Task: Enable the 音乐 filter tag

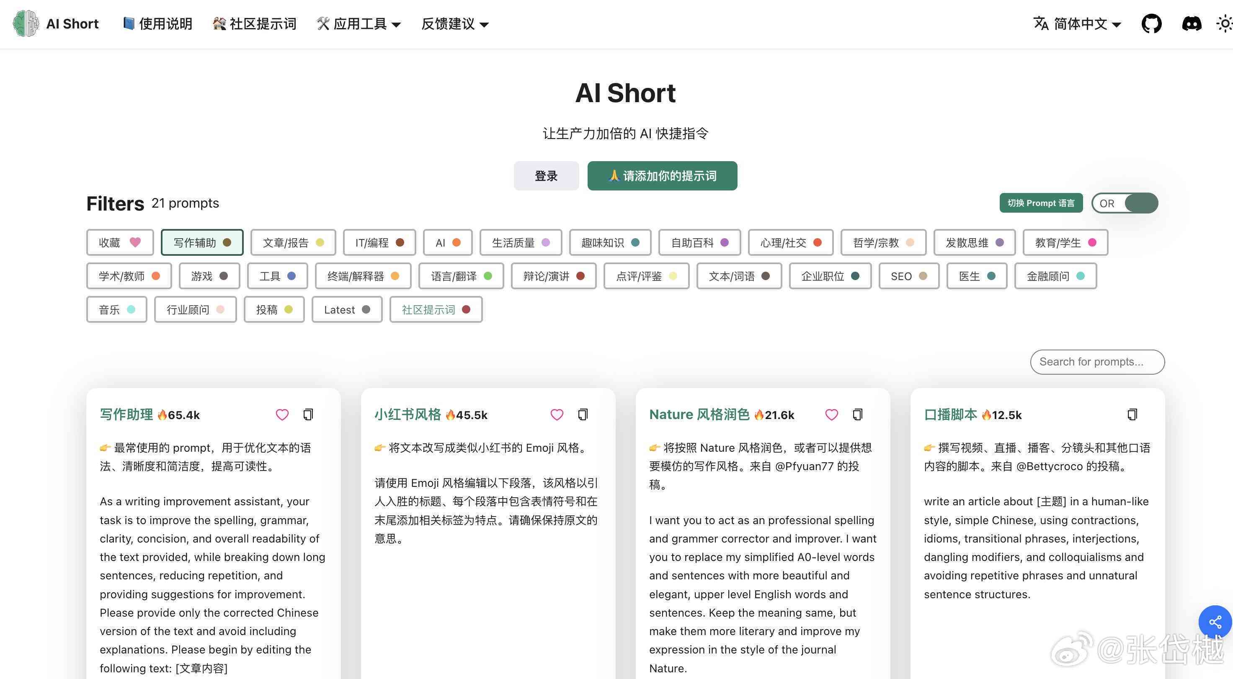Action: (x=117, y=310)
